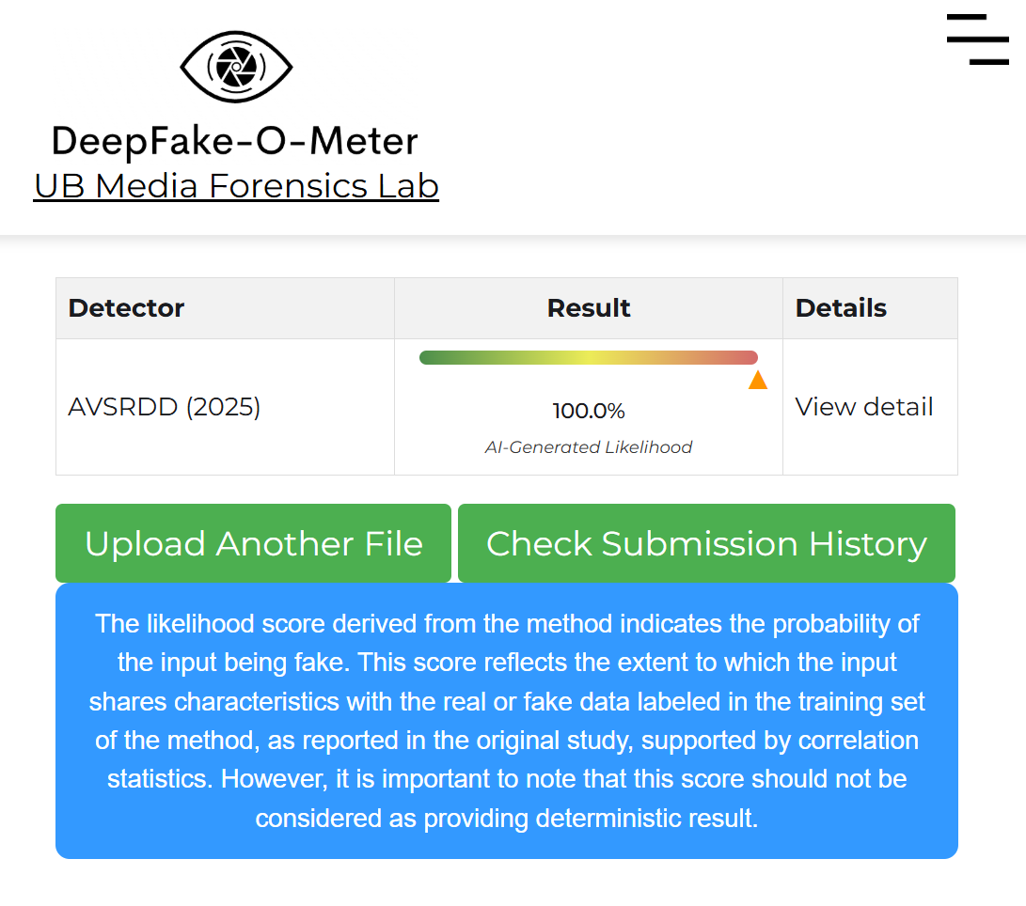Click yellow midpoint of likelihood bar
Viewport: 1026px width, 906px height.
point(589,357)
